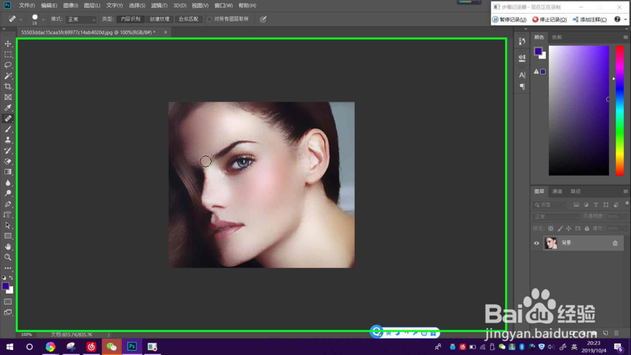Choose the 创建纹理 type option
This screenshot has width=631, height=355.
(x=160, y=19)
